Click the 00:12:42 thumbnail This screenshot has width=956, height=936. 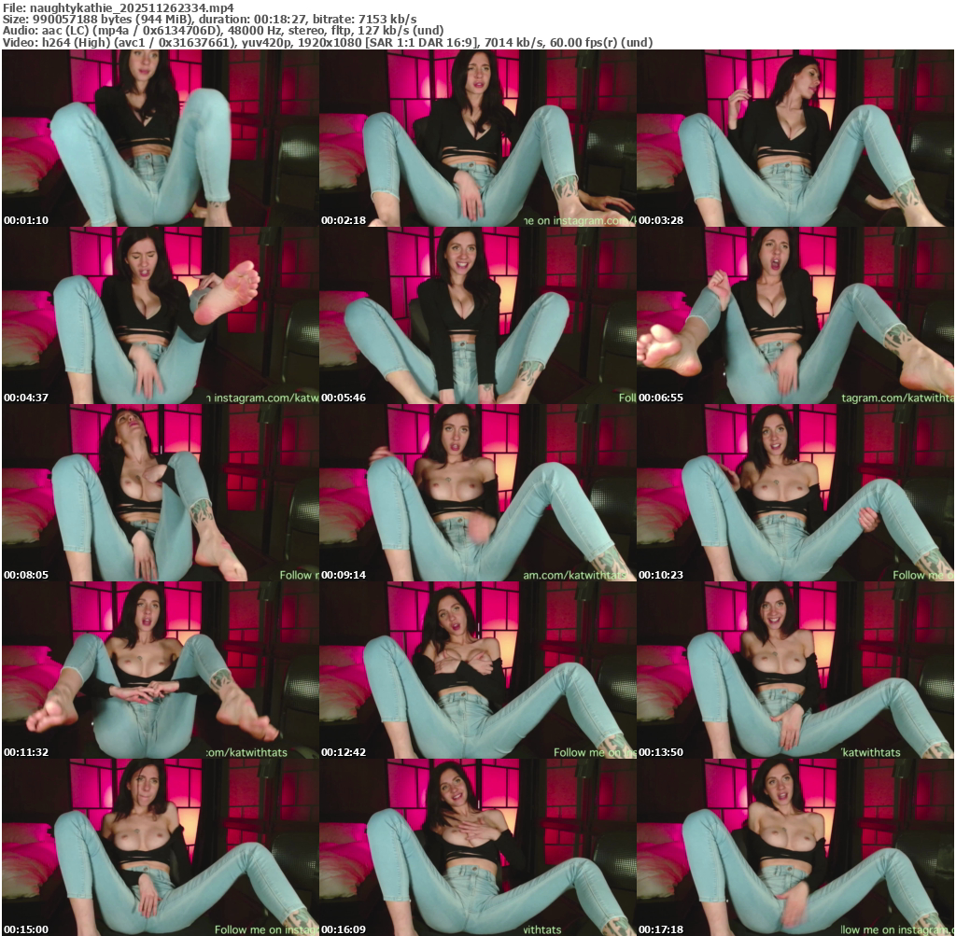coord(477,670)
